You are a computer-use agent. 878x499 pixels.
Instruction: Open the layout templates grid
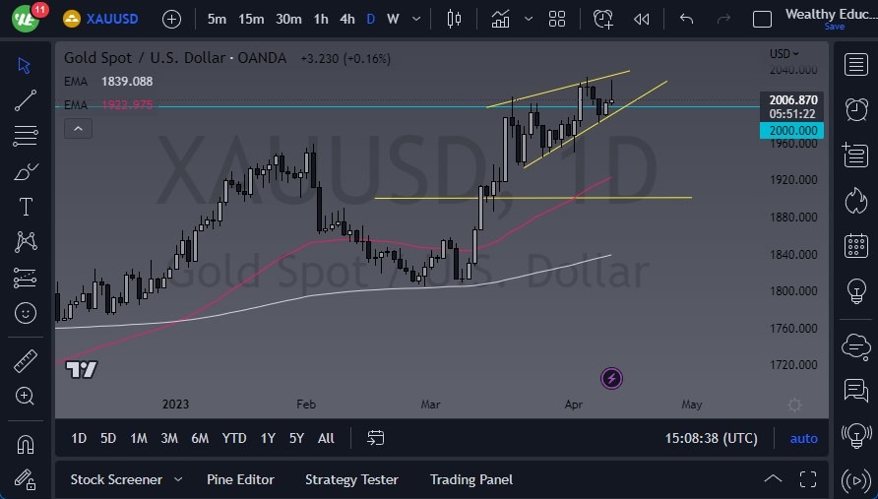tap(557, 19)
